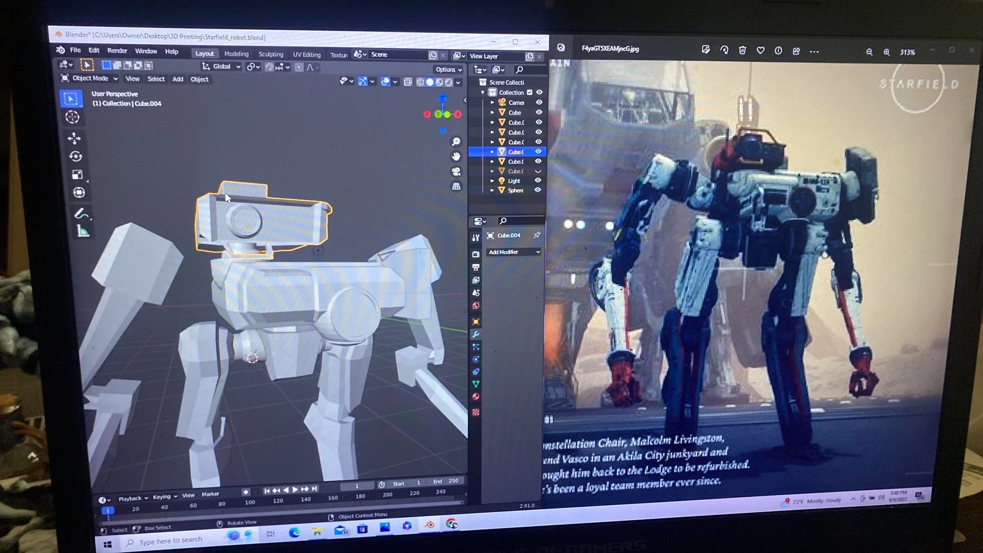The width and height of the screenshot is (983, 553).
Task: Hide the Light object in outliner
Action: pyautogui.click(x=538, y=180)
